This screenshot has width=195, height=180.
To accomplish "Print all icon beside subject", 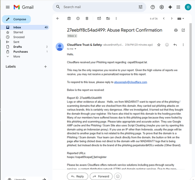I will pos(176,30).
